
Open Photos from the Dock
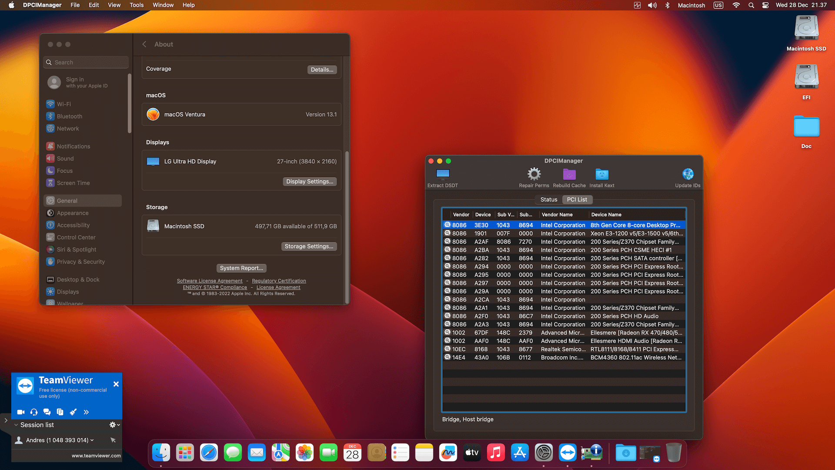point(304,453)
